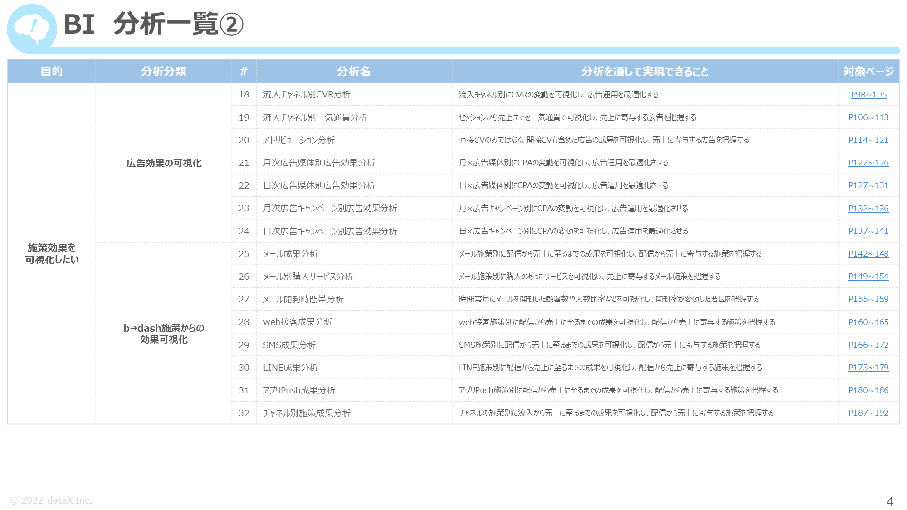Click description 流入チャネル別にCVRの変動を可視化
This screenshot has height=510, width=907.
(x=559, y=95)
